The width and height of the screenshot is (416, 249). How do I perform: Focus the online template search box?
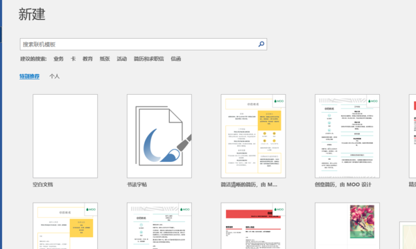[x=144, y=44]
